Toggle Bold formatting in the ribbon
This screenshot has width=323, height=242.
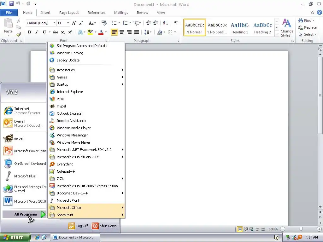pos(29,32)
